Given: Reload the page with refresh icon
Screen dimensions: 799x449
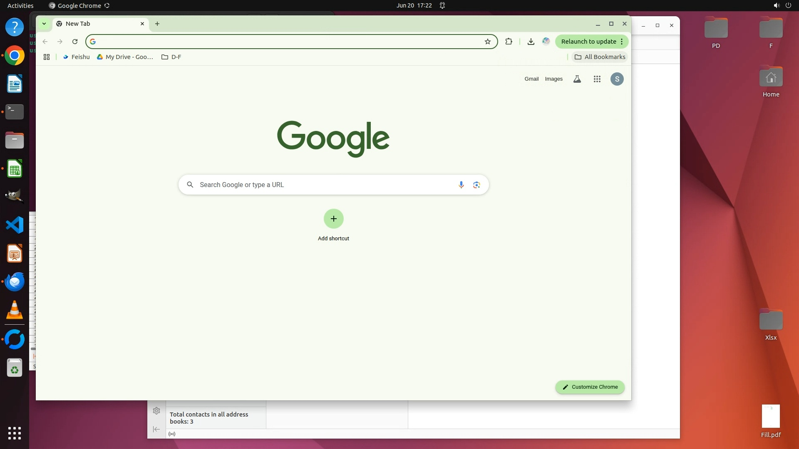Looking at the screenshot, I should 75,42.
